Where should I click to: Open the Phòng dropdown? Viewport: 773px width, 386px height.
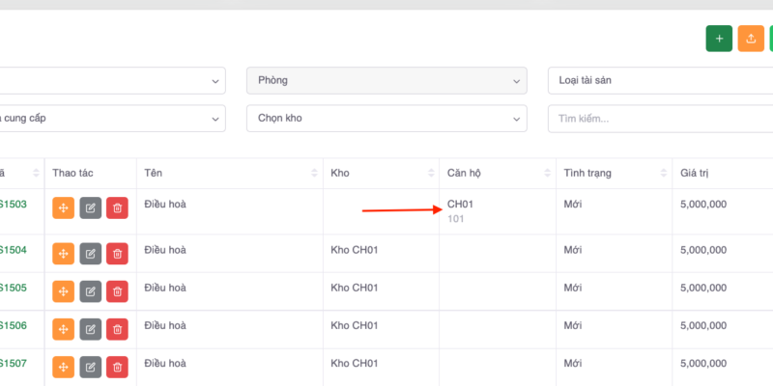pos(386,80)
